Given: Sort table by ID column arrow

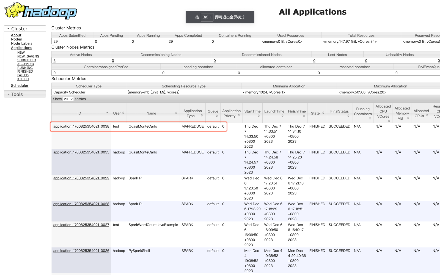Looking at the screenshot, I should [107, 113].
